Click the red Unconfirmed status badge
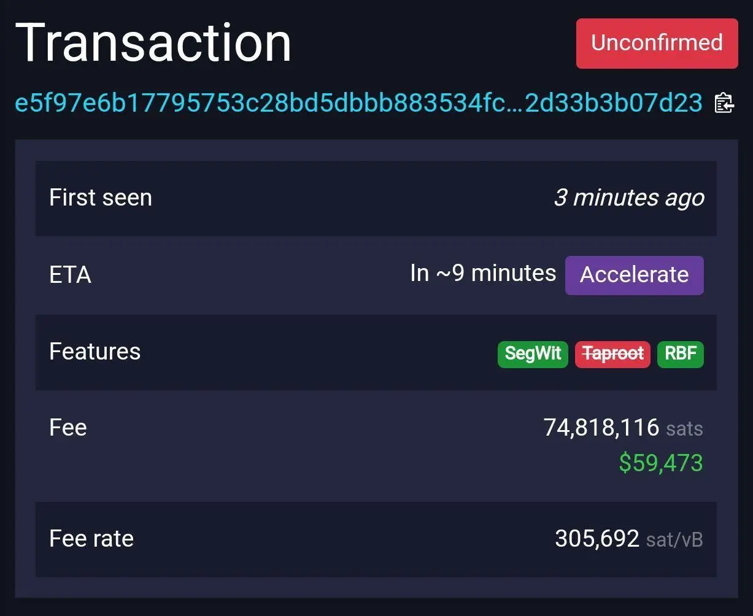Image resolution: width=753 pixels, height=616 pixels. point(657,43)
